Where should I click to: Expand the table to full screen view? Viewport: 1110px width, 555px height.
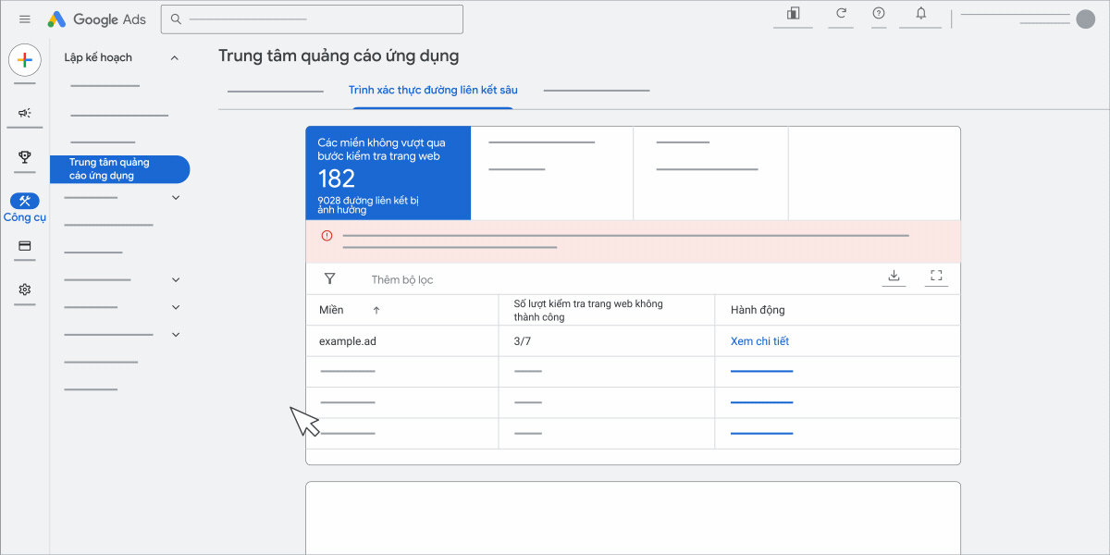click(936, 275)
